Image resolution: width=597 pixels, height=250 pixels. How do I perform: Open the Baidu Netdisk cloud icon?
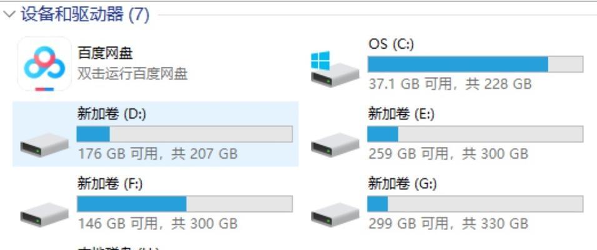coord(44,64)
